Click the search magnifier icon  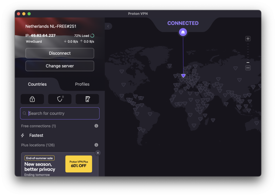coord(25,113)
